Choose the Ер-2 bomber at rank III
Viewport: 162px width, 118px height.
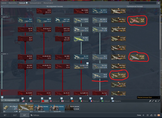click(x=99, y=57)
